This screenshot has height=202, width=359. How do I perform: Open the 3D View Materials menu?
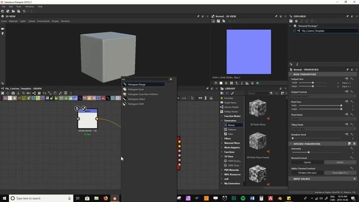coord(13,21)
